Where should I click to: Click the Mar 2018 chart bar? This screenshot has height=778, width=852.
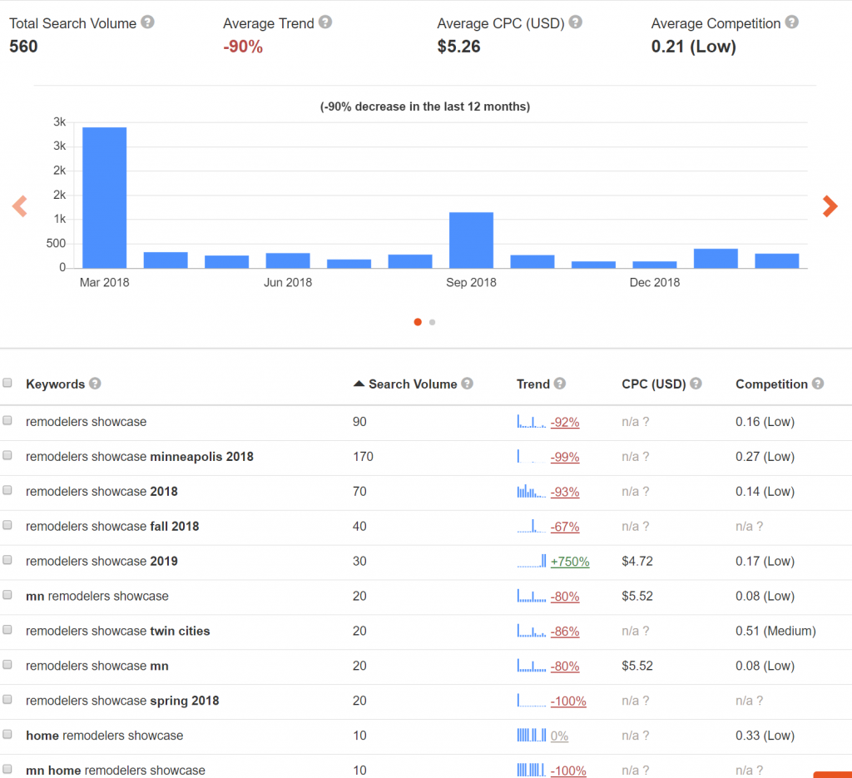[x=104, y=198]
